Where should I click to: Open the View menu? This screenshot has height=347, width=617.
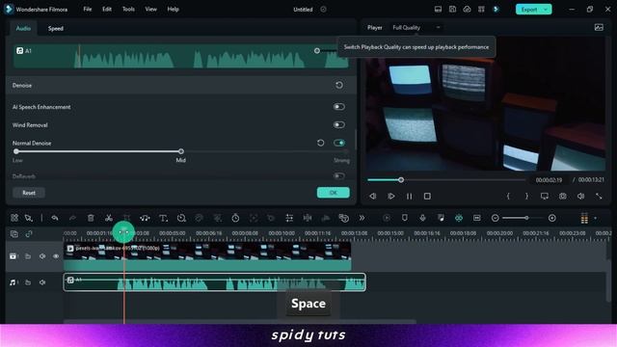(x=150, y=9)
